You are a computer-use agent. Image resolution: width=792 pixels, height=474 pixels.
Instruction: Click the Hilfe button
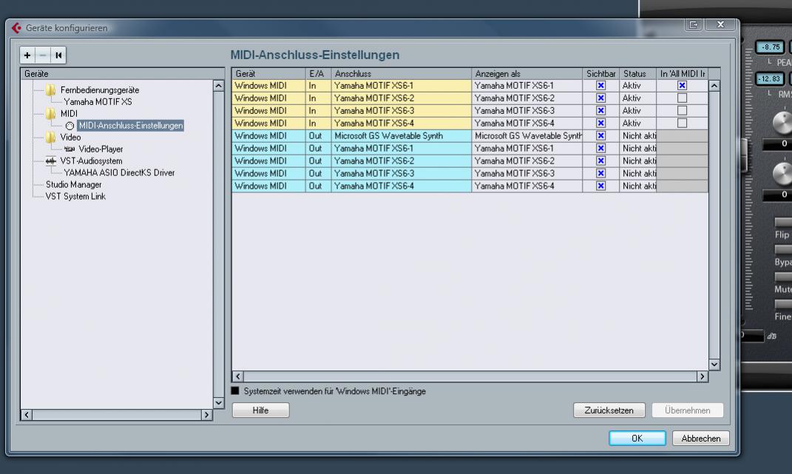(260, 410)
